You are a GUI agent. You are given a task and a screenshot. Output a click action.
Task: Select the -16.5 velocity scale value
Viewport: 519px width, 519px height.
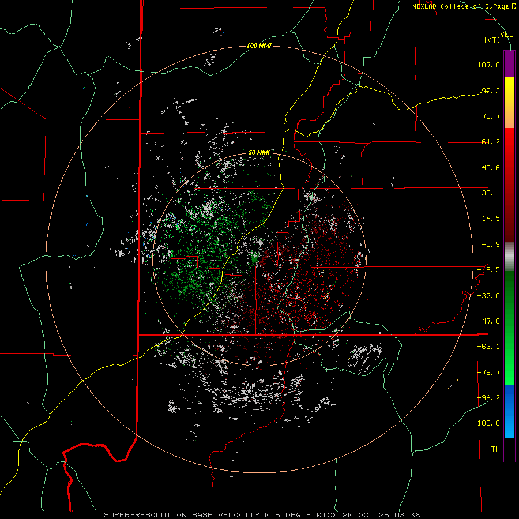pos(488,270)
